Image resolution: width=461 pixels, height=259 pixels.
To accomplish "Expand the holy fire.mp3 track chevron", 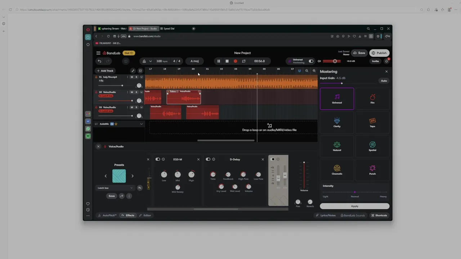I will (x=141, y=77).
